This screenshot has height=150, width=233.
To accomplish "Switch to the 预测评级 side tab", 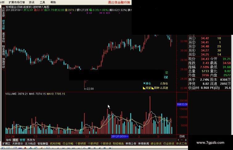I will coord(3,63).
